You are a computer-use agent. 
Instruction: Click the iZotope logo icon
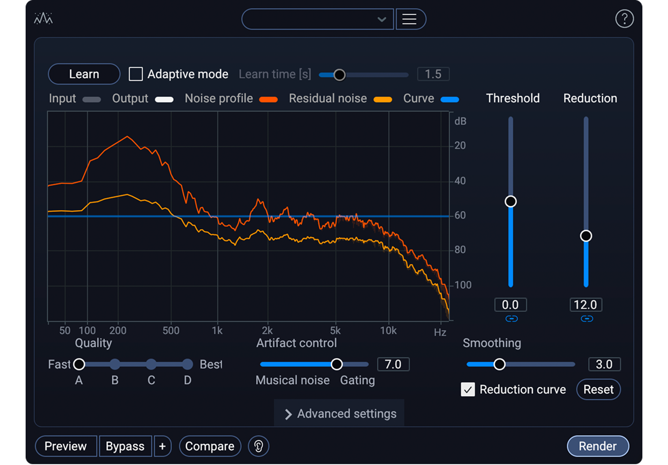(x=43, y=19)
